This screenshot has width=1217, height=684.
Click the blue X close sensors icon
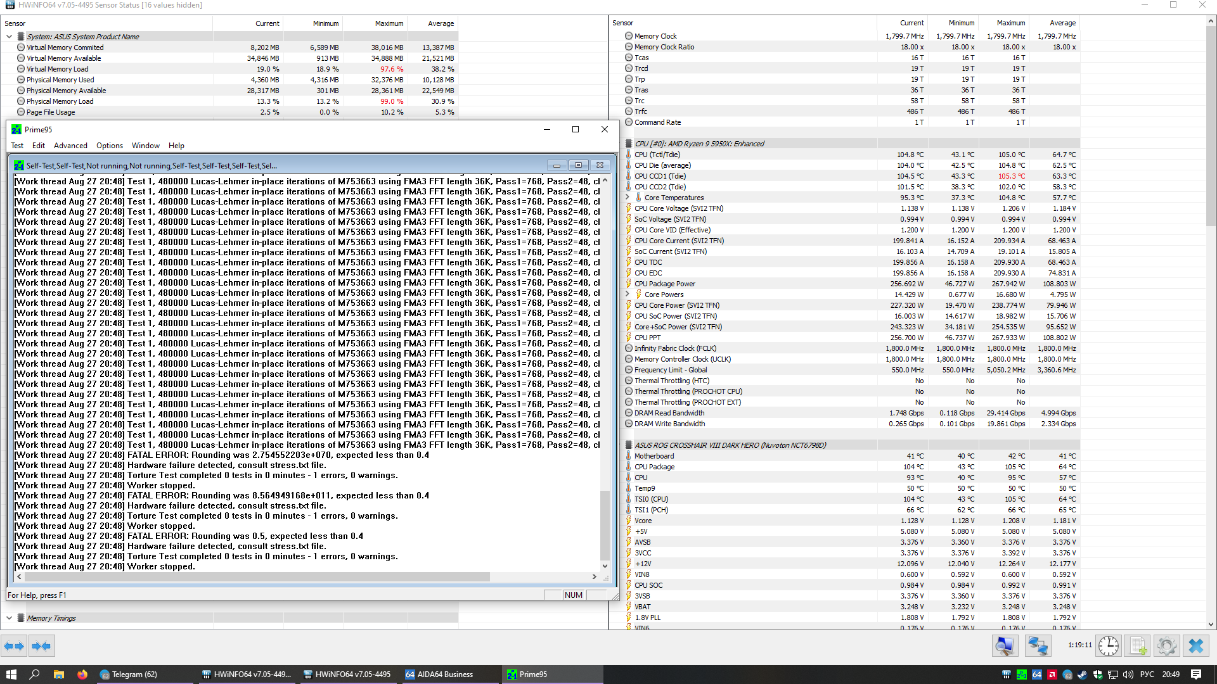coord(1196,646)
